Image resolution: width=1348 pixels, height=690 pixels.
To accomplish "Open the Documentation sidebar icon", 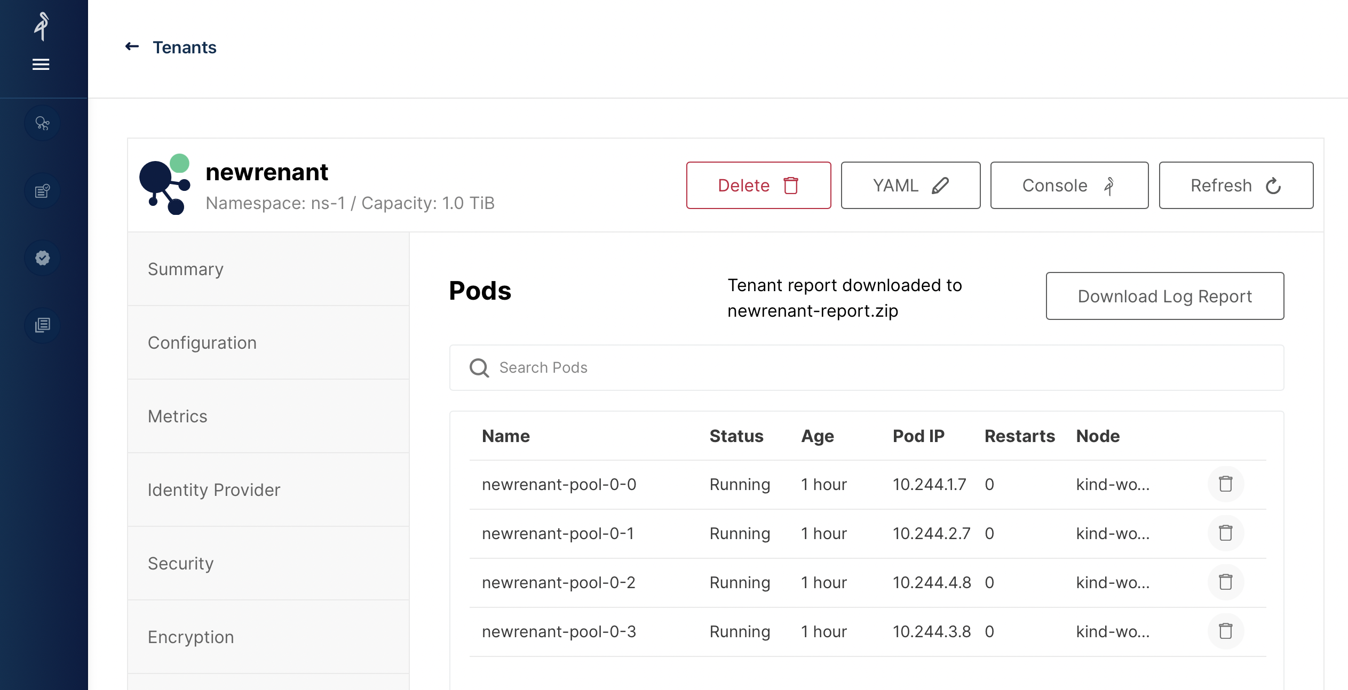I will (42, 325).
